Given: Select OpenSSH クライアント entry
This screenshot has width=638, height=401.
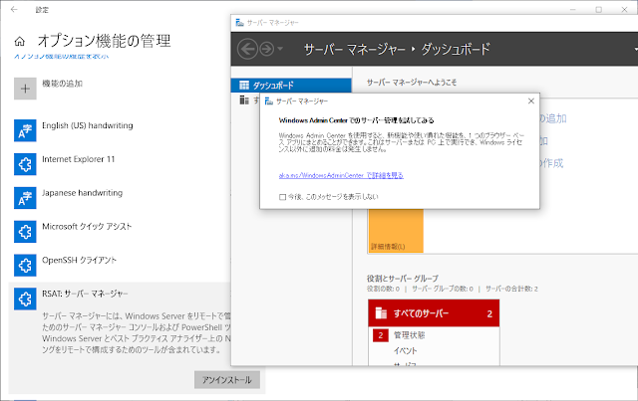Looking at the screenshot, I should pyautogui.click(x=80, y=261).
